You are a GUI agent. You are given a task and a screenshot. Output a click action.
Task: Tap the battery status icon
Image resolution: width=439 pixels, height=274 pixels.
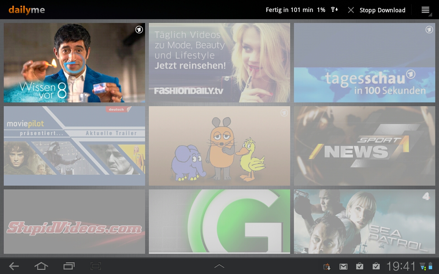431,266
